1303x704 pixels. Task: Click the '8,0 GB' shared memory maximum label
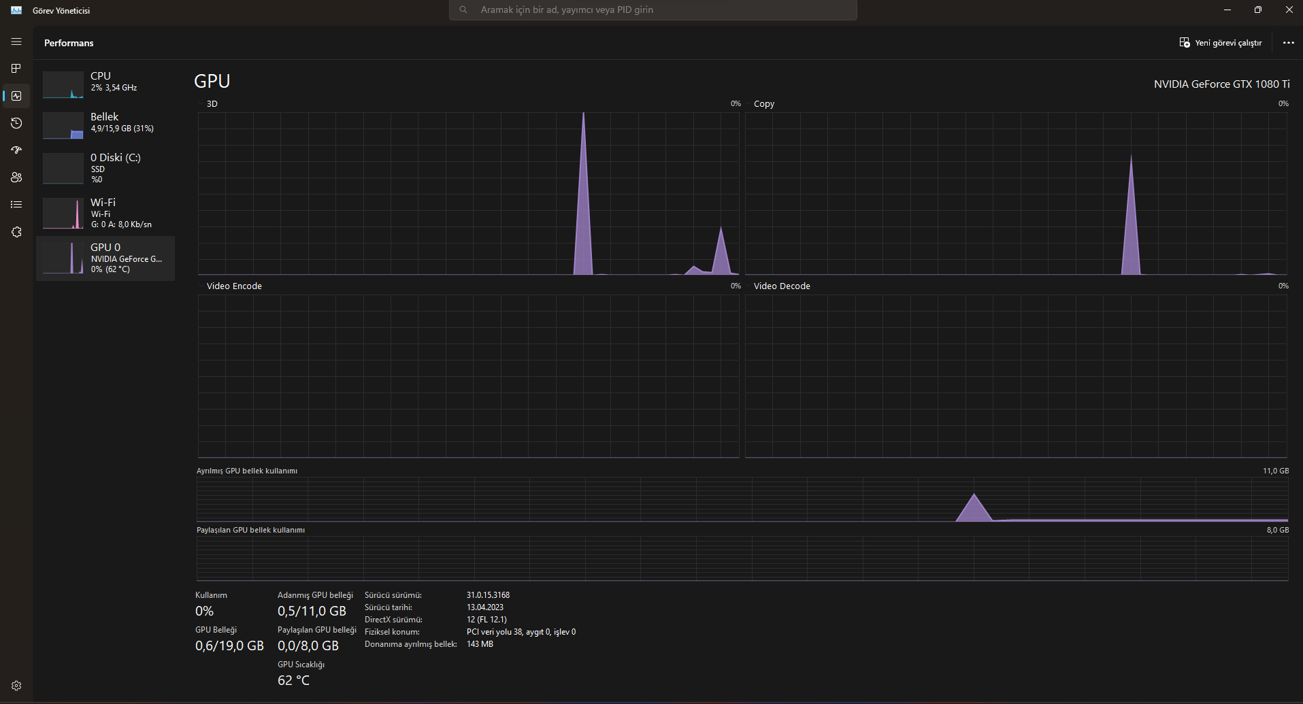pyautogui.click(x=1278, y=530)
